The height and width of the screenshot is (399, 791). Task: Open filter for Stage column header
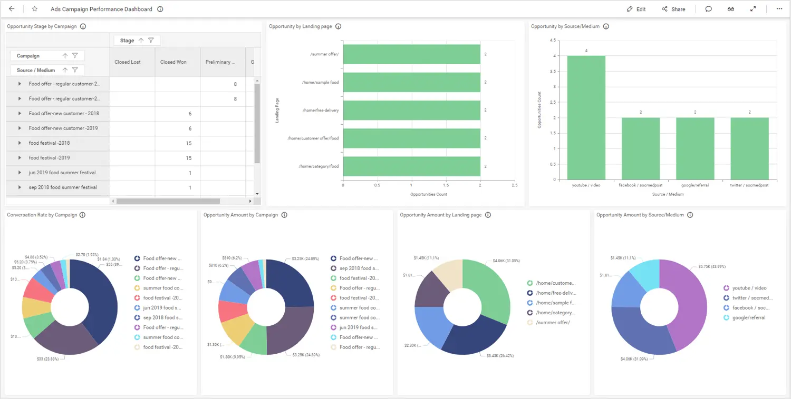[x=151, y=41]
